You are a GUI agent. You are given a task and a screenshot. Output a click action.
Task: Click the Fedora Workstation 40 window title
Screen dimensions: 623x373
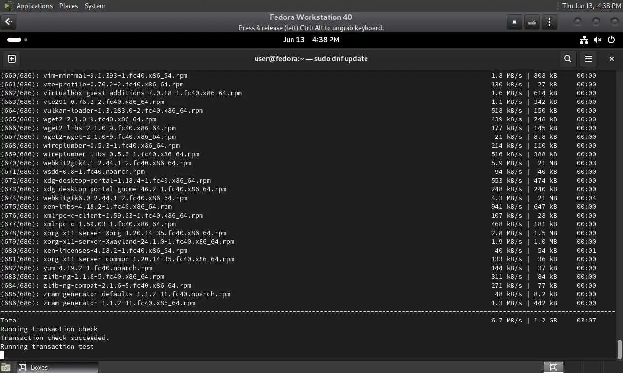point(311,17)
